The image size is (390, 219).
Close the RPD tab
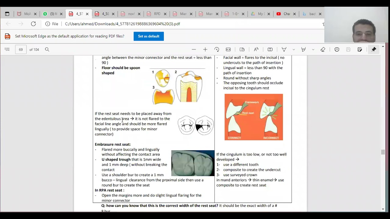click(165, 14)
